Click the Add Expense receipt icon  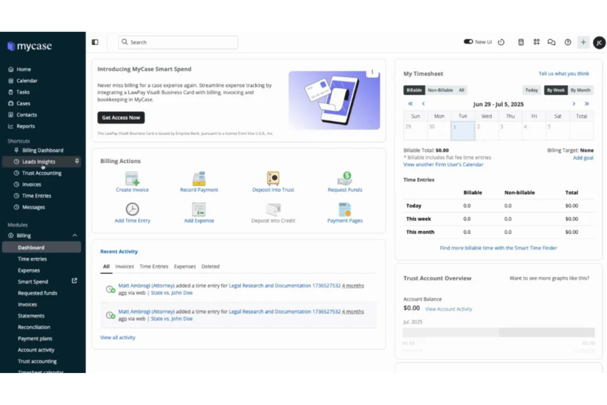(x=199, y=209)
